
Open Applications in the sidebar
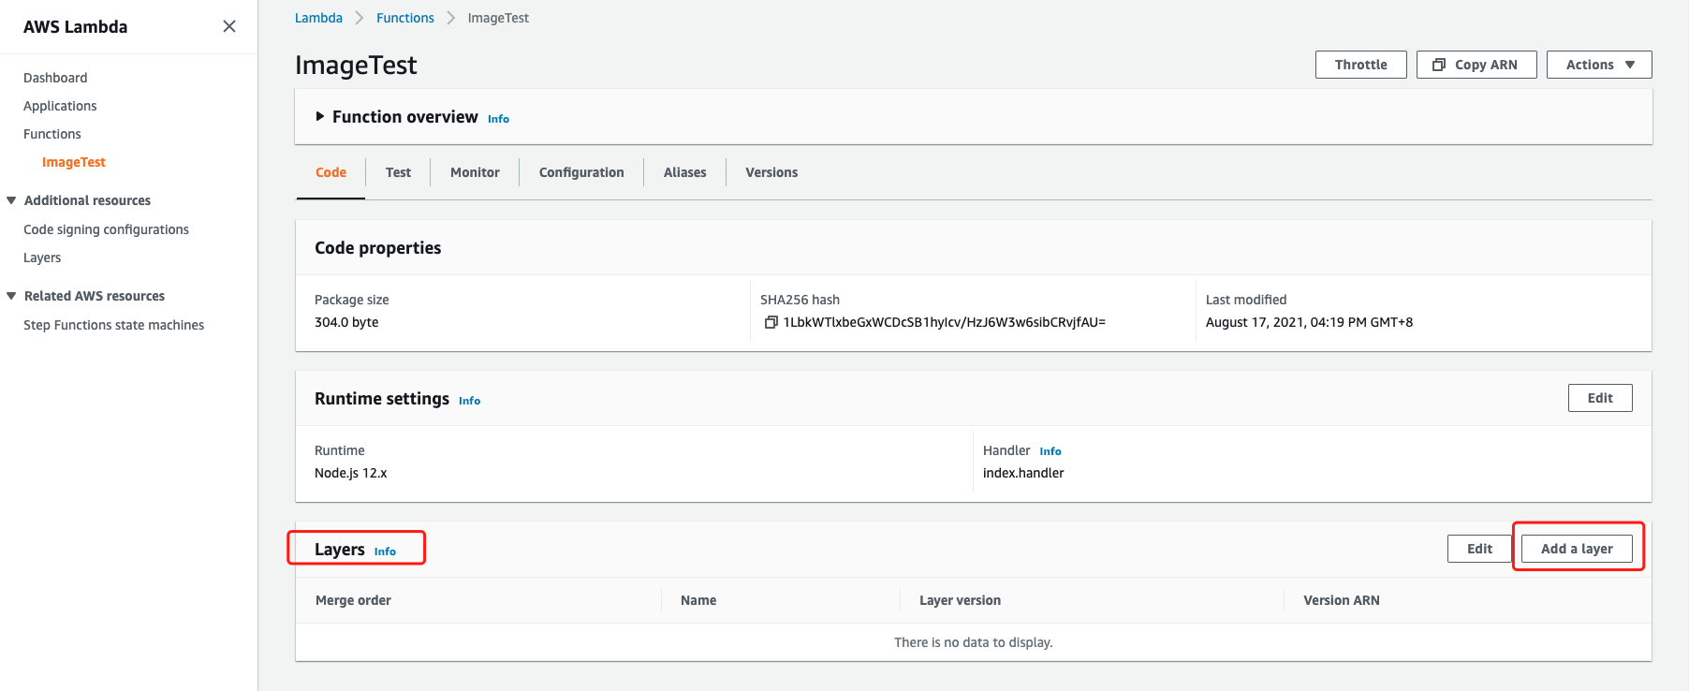(x=60, y=106)
